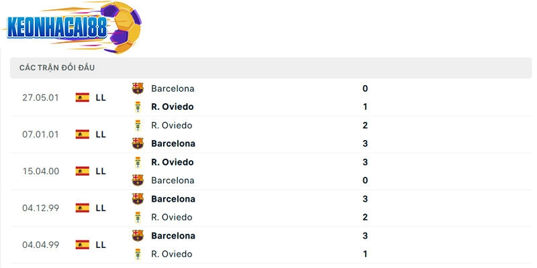Click the Barcelona team name in the 04.12.99 match
The image size is (537, 268).
pos(173,199)
